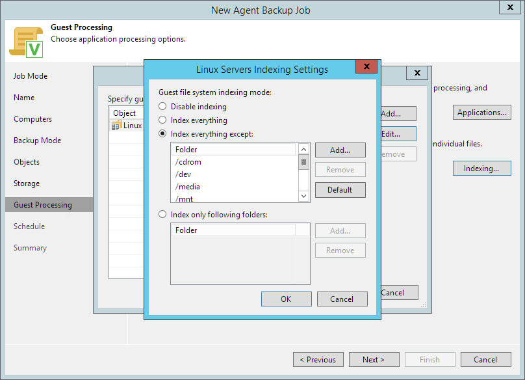Screen dimensions: 525x380
Task: Select Index everything except radio button
Action: 162,134
